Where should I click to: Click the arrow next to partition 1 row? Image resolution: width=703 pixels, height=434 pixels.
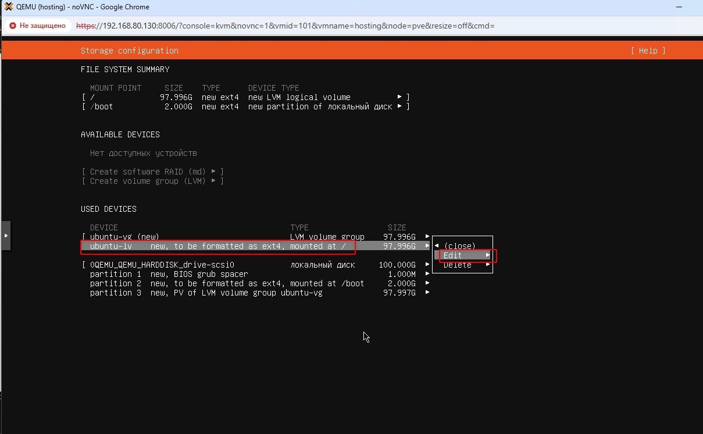coord(427,274)
